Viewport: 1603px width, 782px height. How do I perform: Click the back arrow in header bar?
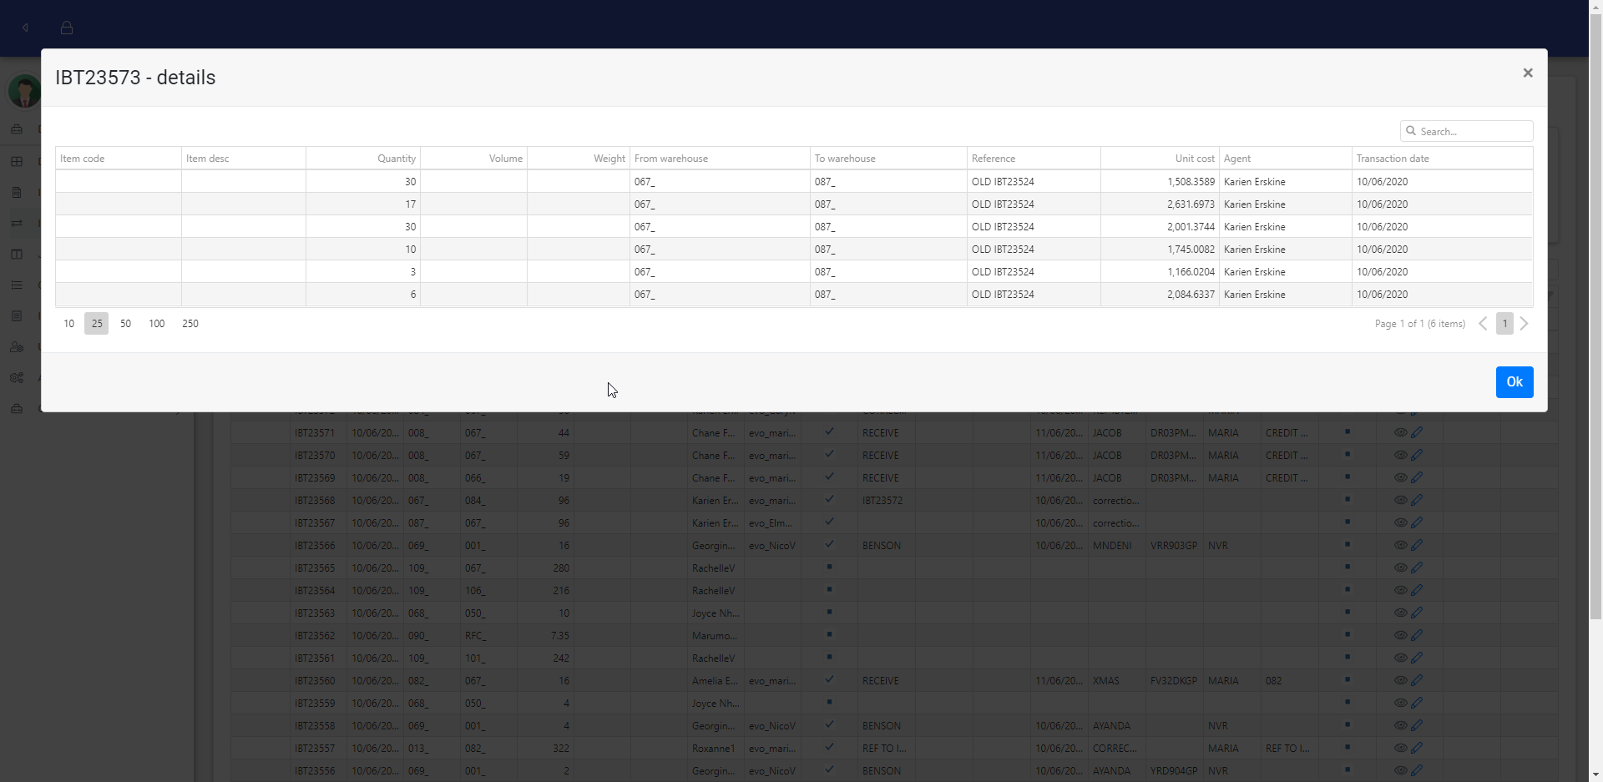pyautogui.click(x=26, y=28)
